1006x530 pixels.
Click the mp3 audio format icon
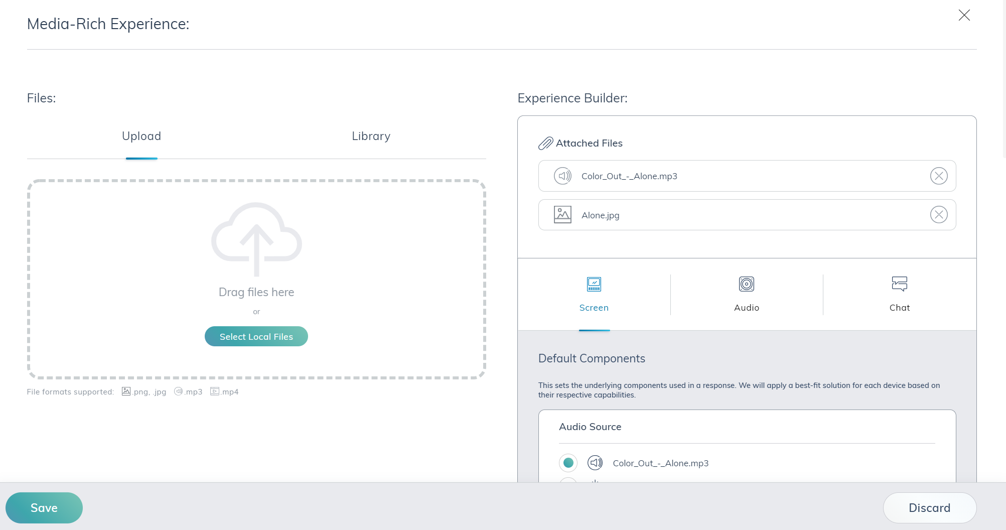178,391
